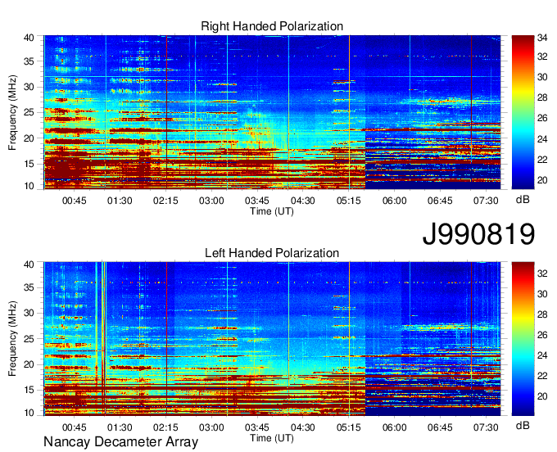Image resolution: width=557 pixels, height=452 pixels.
Task: Click 03:00 time tick on Left Handed plot
Action: (x=211, y=427)
